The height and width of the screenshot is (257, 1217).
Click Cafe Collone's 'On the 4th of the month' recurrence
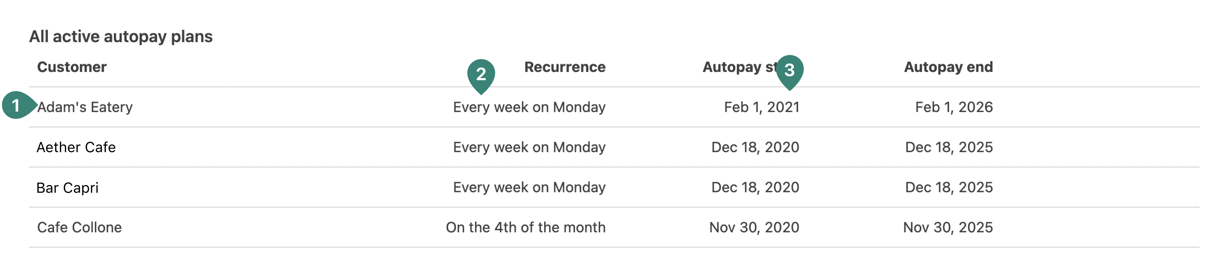[525, 227]
